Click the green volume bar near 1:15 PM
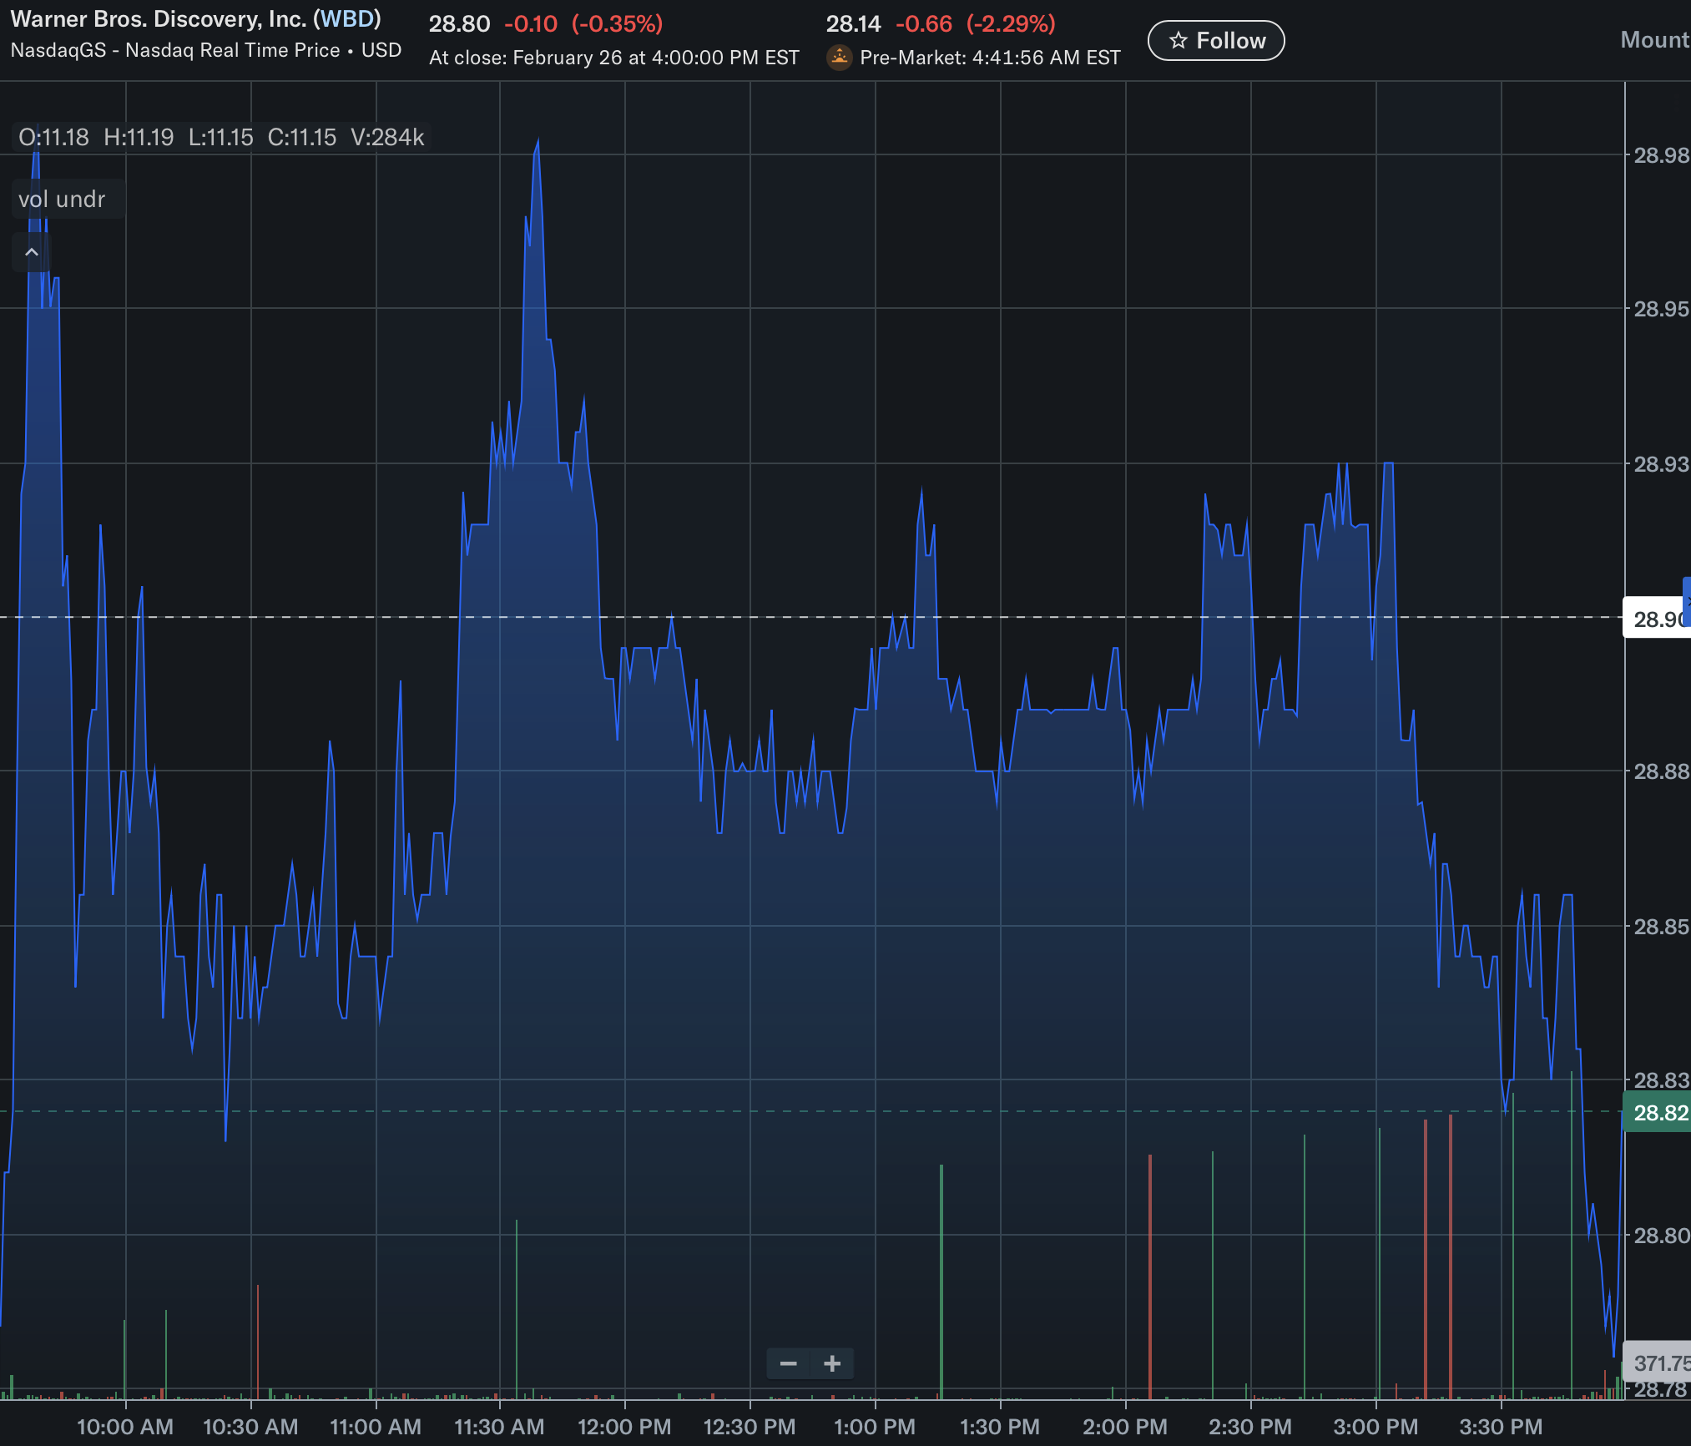Image resolution: width=1691 pixels, height=1446 pixels. [941, 1282]
